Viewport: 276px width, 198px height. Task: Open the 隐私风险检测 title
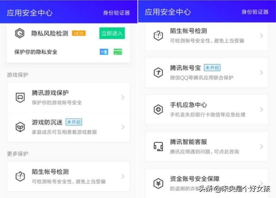50,33
